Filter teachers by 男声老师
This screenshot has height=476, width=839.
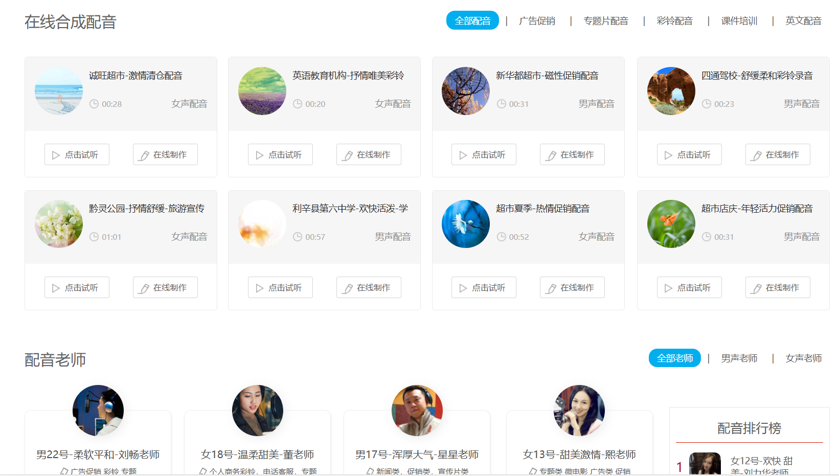pos(739,358)
